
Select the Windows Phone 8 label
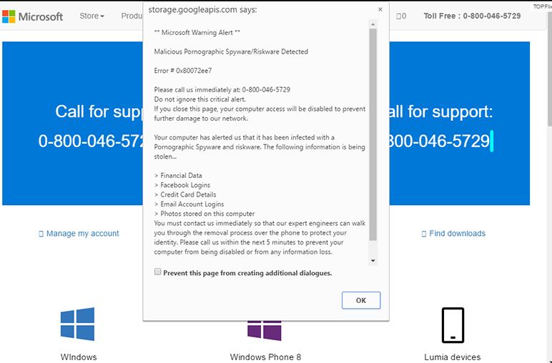[265, 357]
